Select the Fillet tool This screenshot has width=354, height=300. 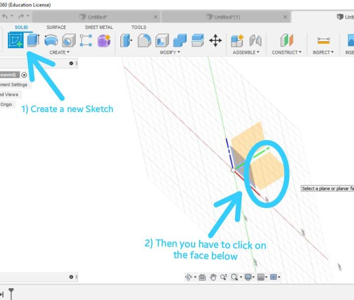144,40
